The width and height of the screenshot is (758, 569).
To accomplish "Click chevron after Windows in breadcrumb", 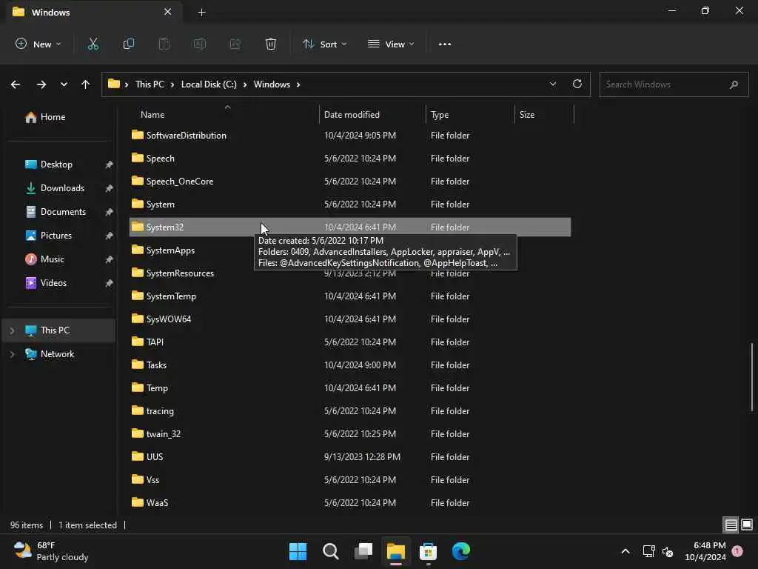I will tap(298, 84).
